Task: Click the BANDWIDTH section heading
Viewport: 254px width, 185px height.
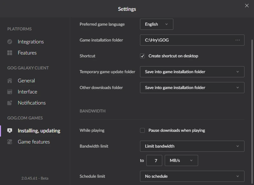Action: click(x=92, y=111)
